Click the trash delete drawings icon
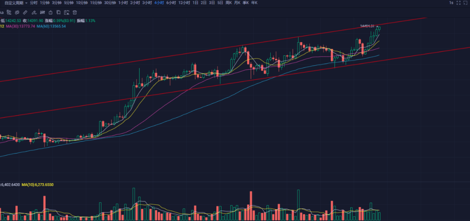The width and height of the screenshot is (470, 221). (74, 13)
